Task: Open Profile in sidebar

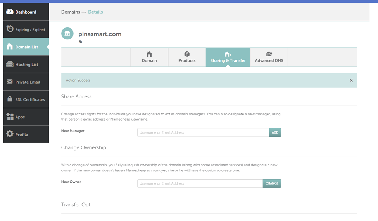Action: [x=26, y=134]
